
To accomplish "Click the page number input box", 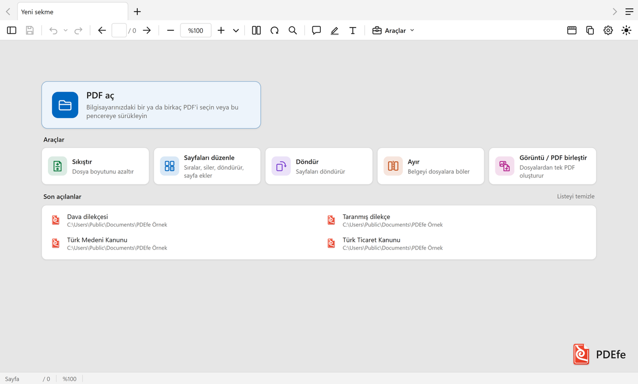I will [119, 30].
